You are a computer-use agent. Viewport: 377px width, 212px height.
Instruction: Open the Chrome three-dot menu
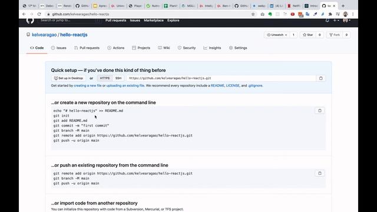coord(353,14)
